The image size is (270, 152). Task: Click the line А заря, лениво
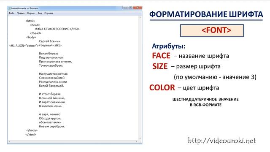50,114
